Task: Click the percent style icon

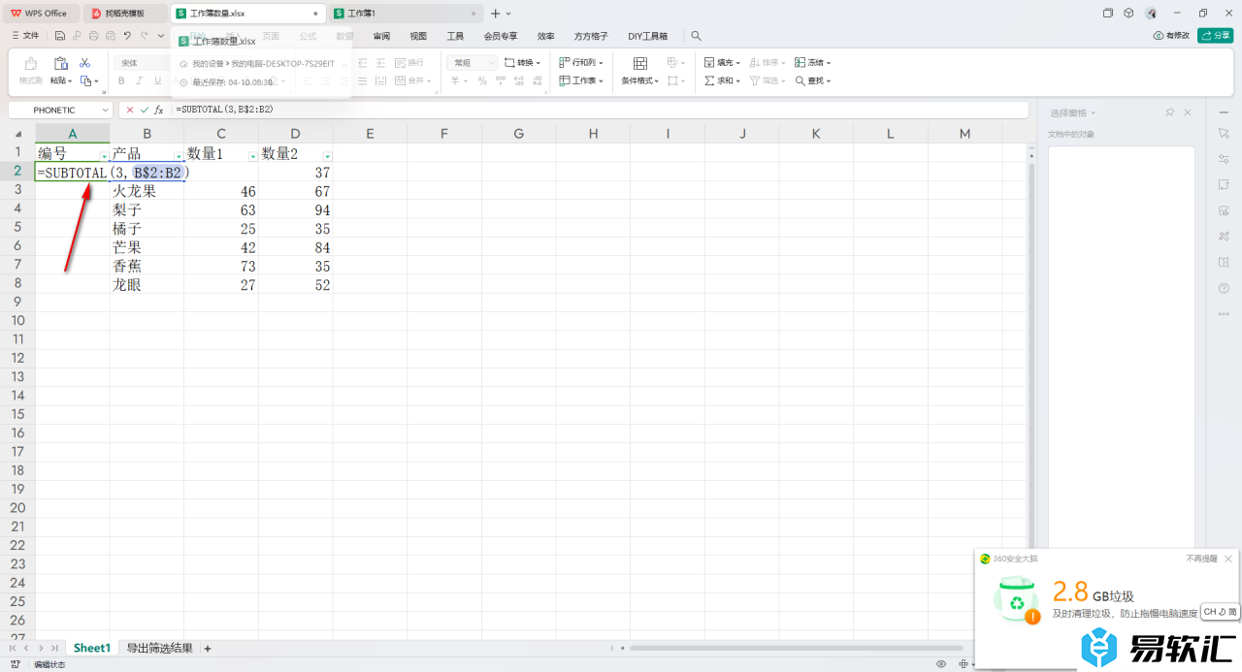Action: coord(482,81)
